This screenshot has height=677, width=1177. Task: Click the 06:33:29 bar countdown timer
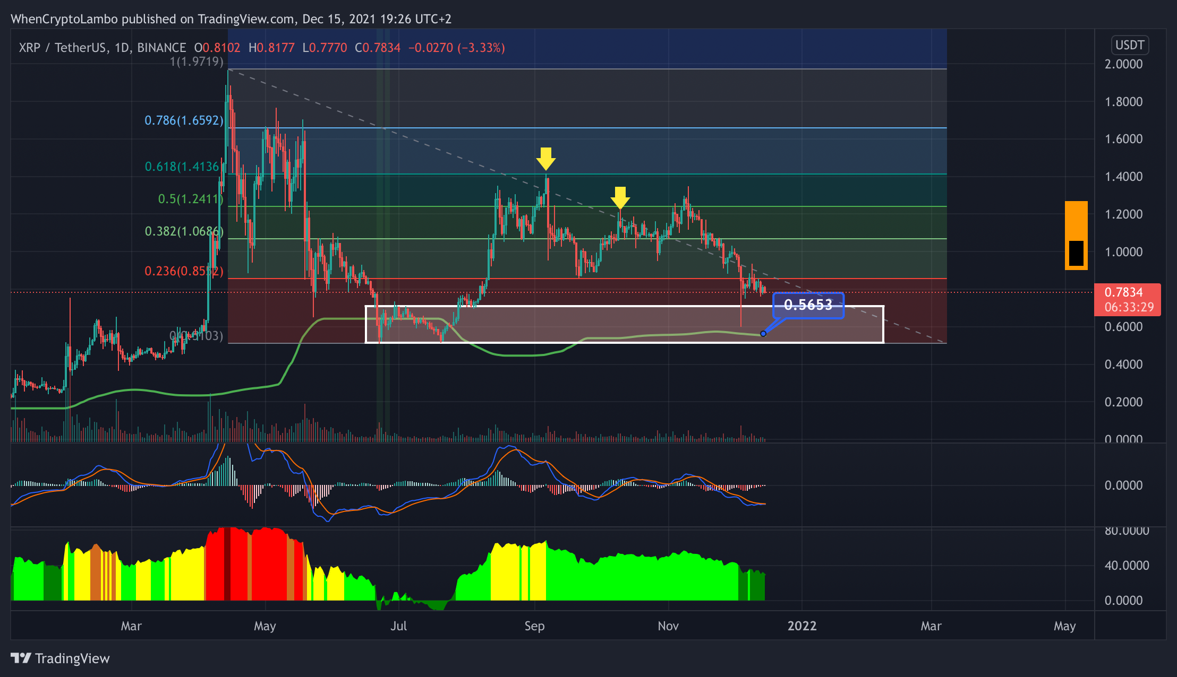tap(1129, 307)
